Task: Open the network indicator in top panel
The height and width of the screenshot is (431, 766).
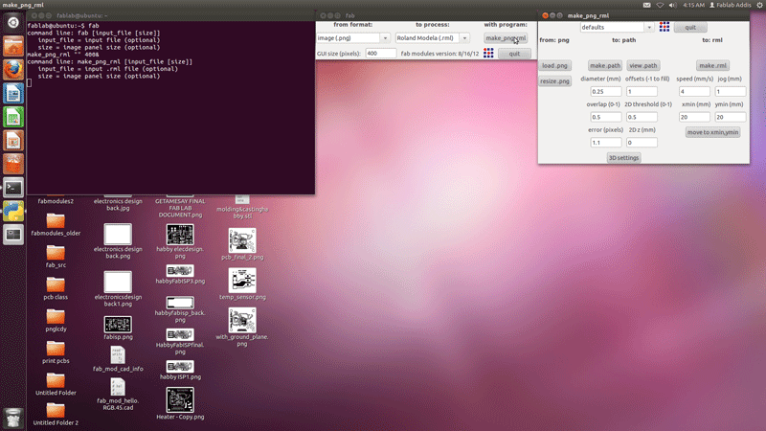Action: (660, 5)
